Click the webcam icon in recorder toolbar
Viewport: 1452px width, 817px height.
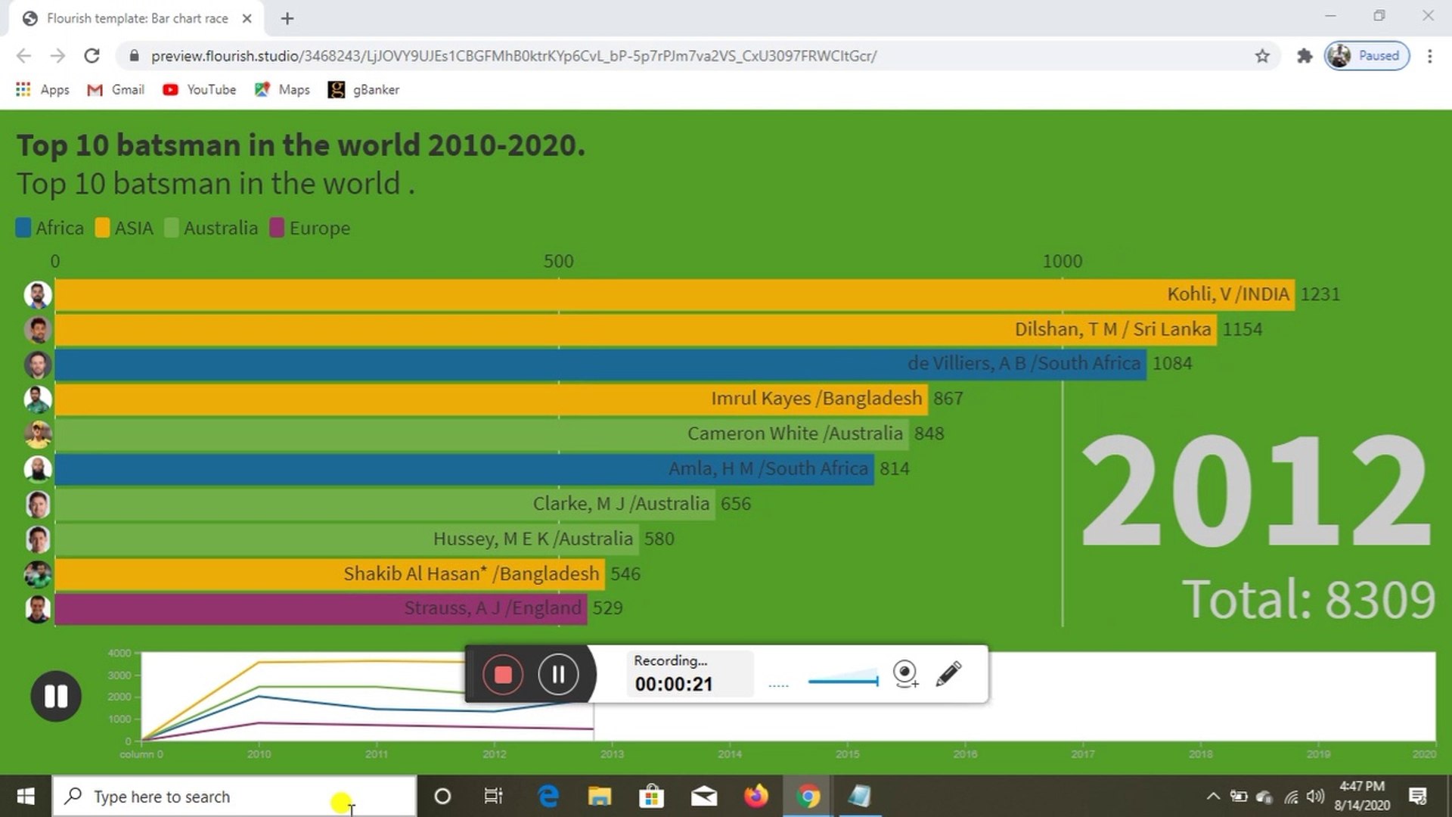(905, 673)
